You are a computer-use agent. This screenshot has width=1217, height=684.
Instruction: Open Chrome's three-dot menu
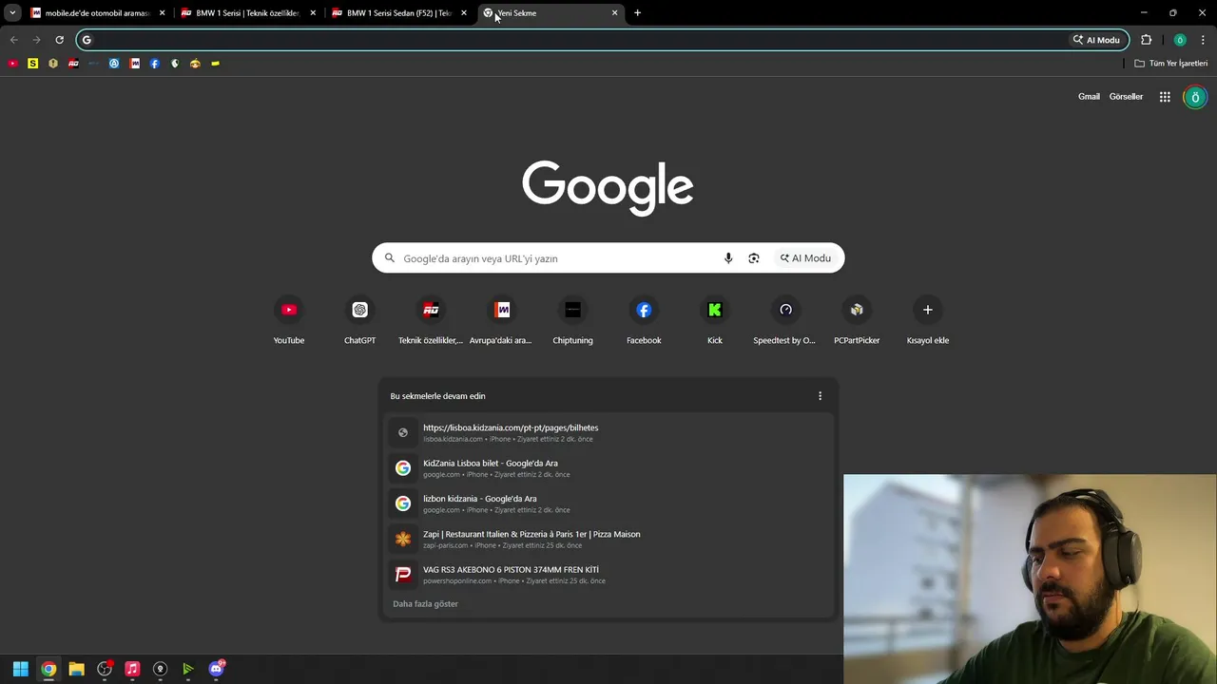1204,40
